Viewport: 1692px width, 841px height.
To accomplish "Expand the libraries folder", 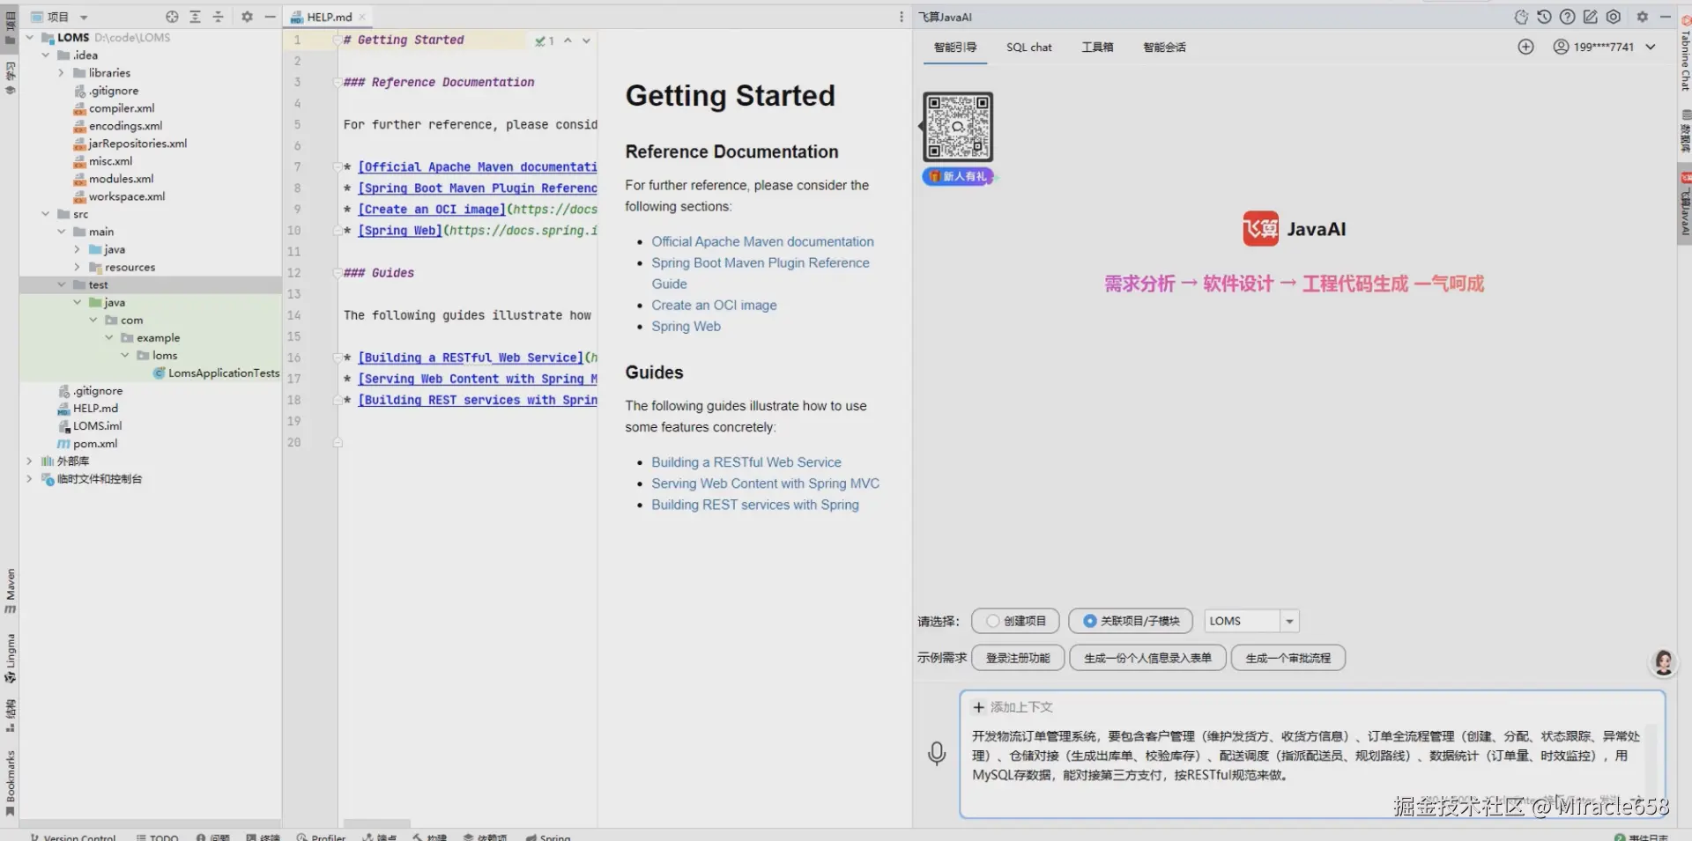I will pyautogui.click(x=61, y=73).
